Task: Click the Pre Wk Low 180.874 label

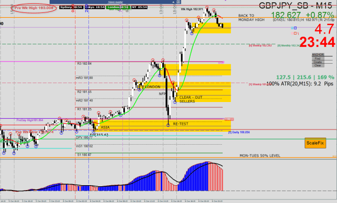Action: 35,132
